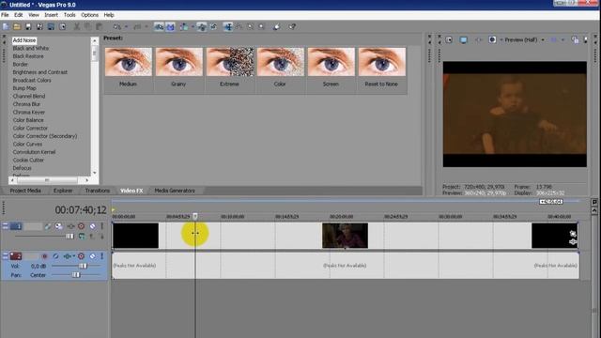Solo audio track 2
Image resolution: width=601 pixels, height=338 pixels.
102,256
